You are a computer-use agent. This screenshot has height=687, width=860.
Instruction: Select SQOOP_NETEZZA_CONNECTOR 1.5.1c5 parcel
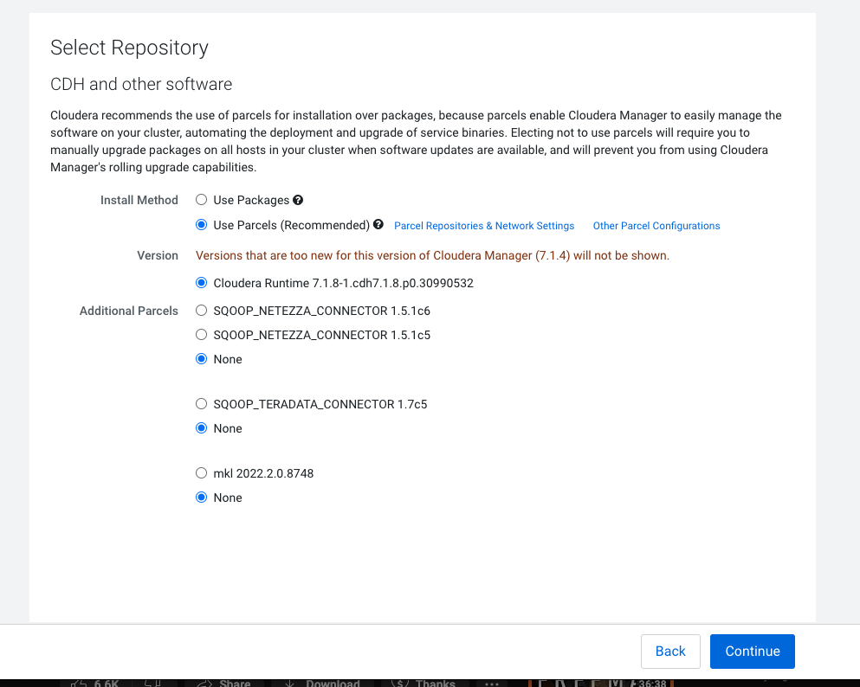tap(200, 335)
